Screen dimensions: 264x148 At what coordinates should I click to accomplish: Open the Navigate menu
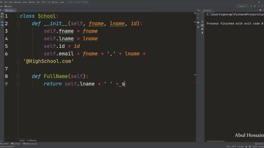(x=18, y=2)
